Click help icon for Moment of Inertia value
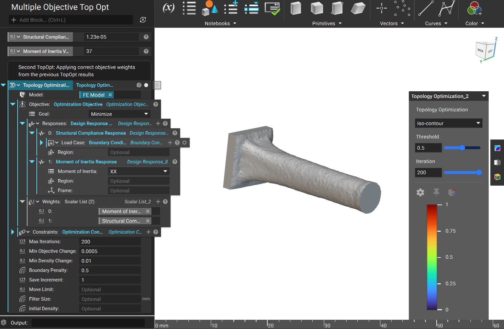Image resolution: width=504 pixels, height=329 pixels. [146, 51]
